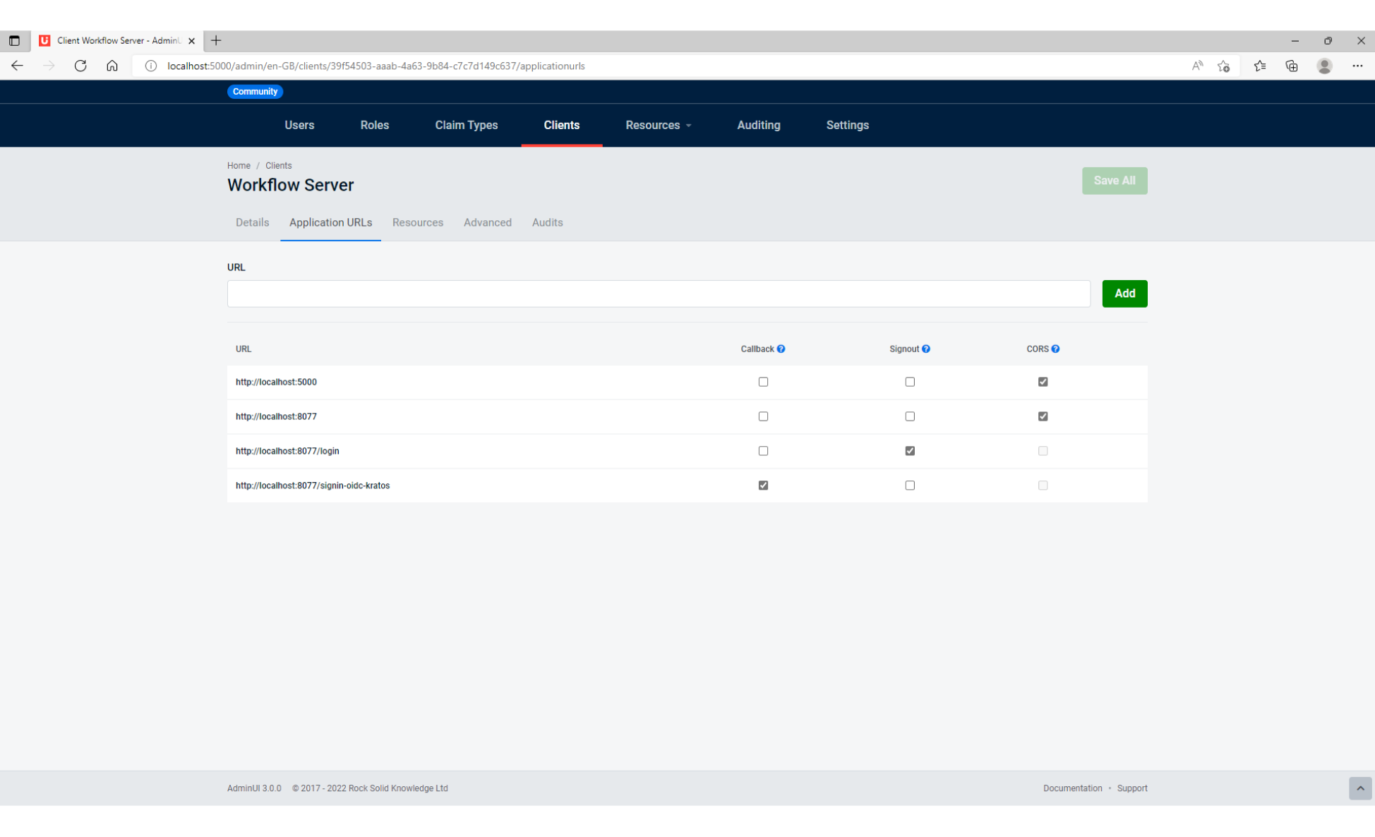Viewport: 1375px width, 837px height.
Task: Open the Auditing navigation item
Action: 758,125
